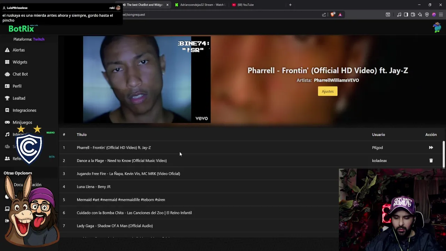This screenshot has width=446, height=251.
Task: Open the Alertas warning icon in sidebar
Action: click(x=7, y=50)
